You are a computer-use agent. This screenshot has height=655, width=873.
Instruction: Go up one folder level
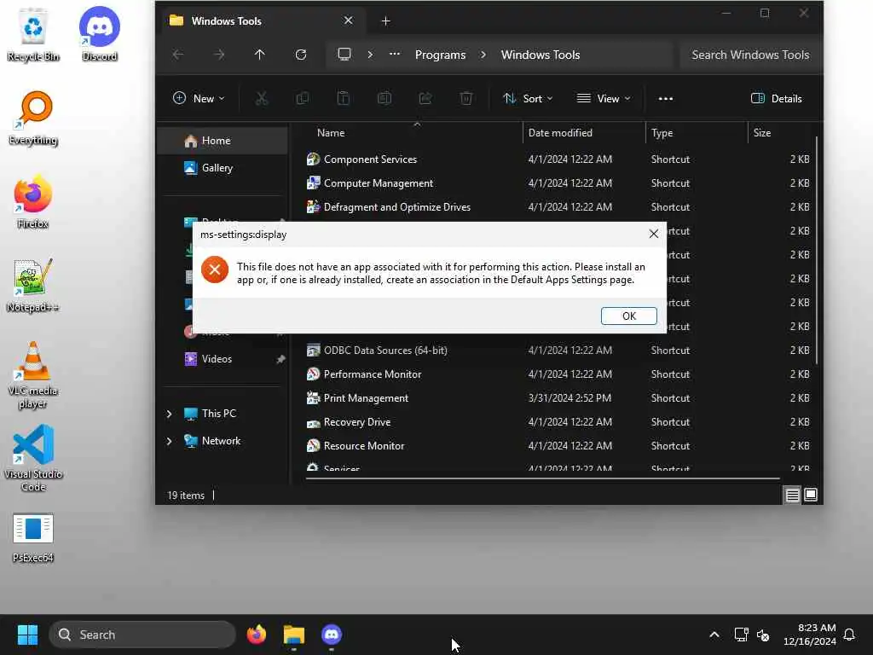pos(259,55)
